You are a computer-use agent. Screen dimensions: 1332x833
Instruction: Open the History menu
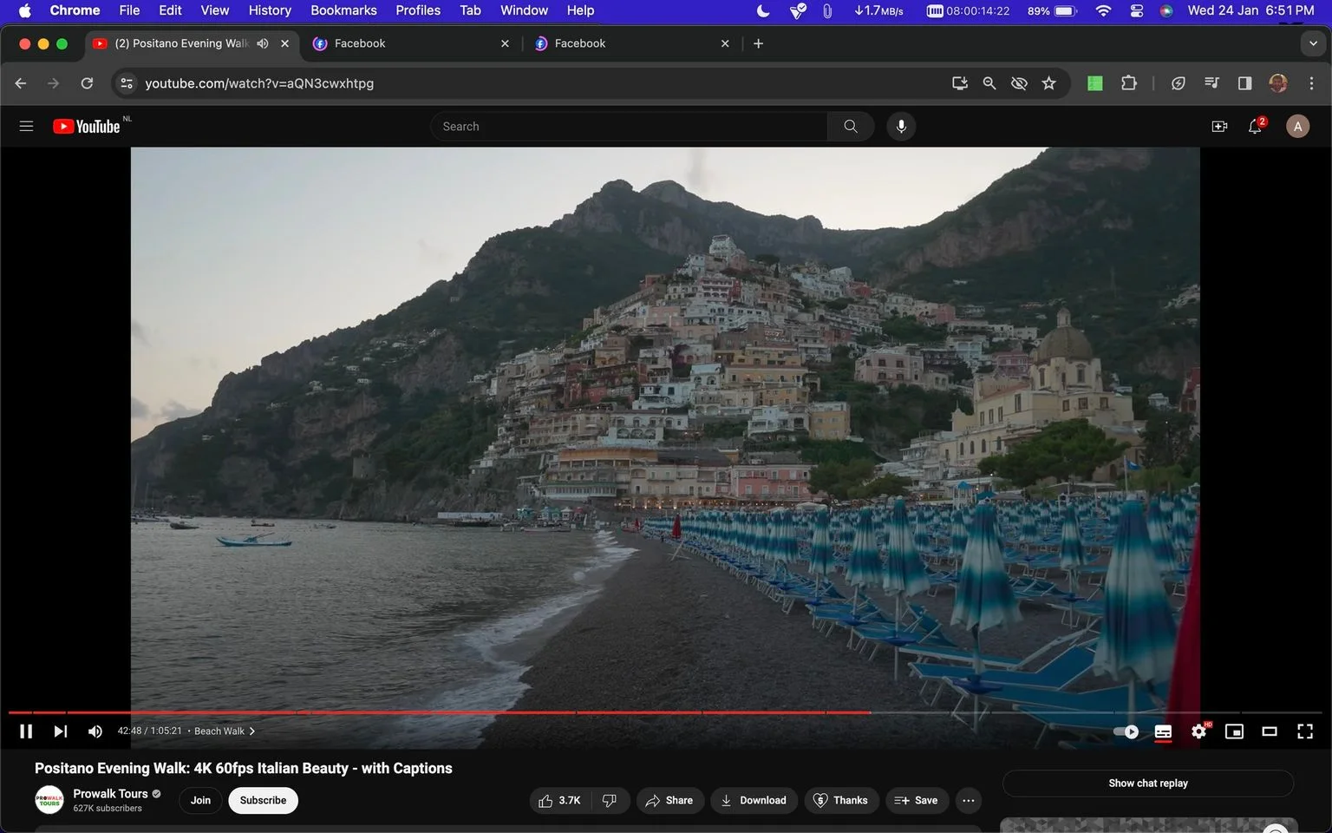pyautogui.click(x=270, y=10)
